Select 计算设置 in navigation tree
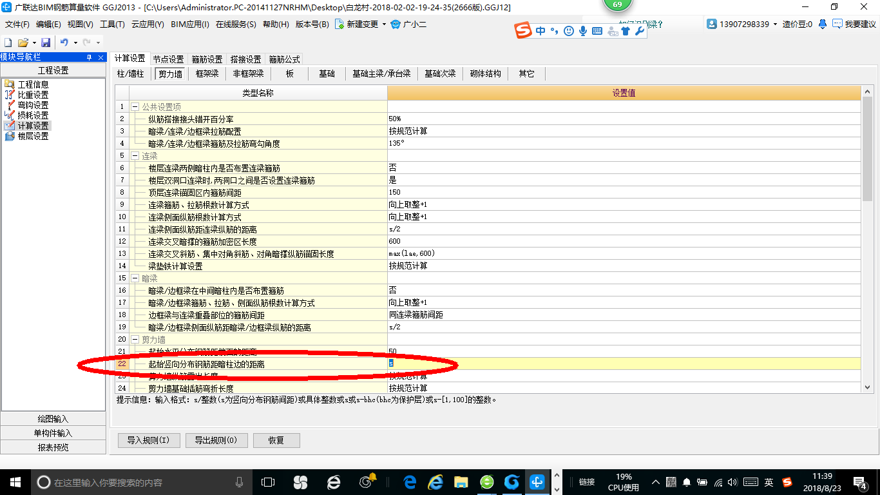 [x=33, y=126]
